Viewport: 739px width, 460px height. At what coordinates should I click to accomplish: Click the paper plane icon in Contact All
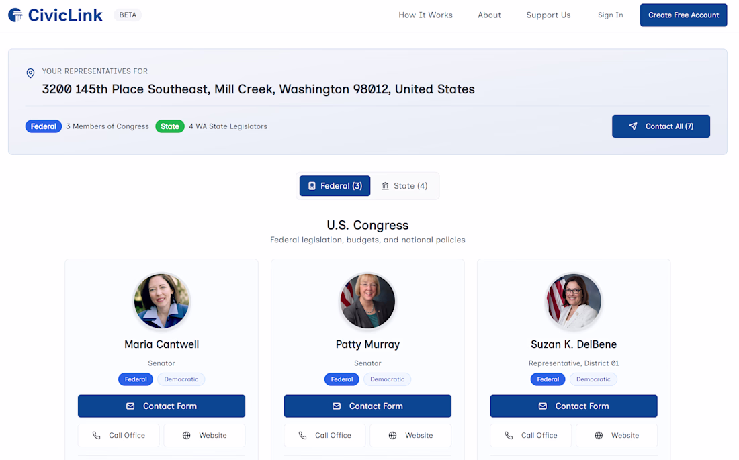[x=633, y=126]
